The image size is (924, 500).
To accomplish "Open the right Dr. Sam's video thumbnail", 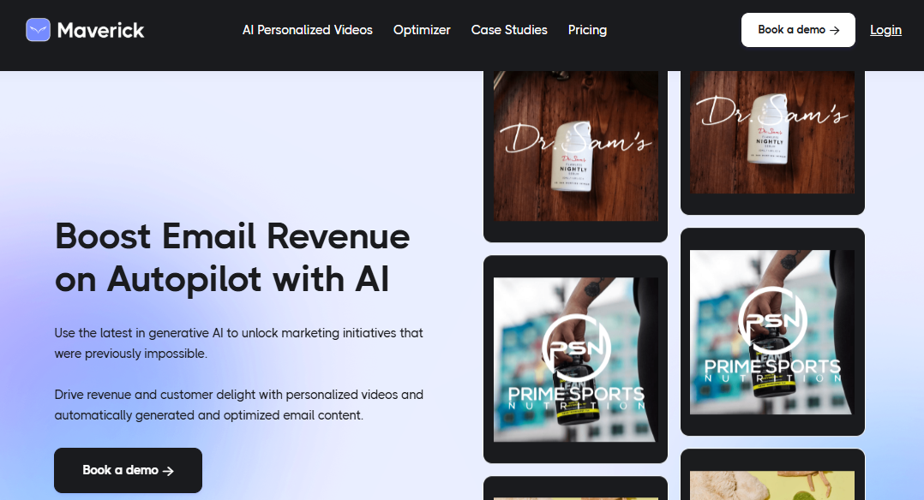I will click(x=772, y=133).
